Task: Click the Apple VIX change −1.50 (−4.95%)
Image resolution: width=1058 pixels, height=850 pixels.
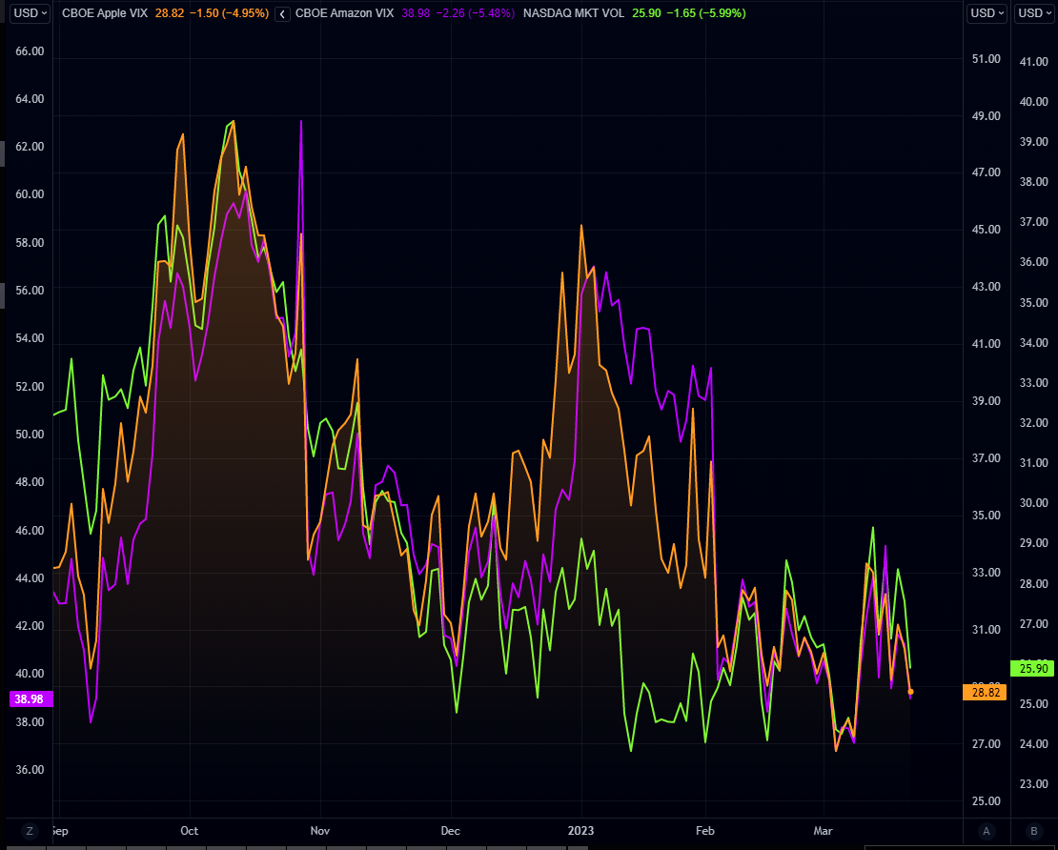Action: (x=229, y=12)
